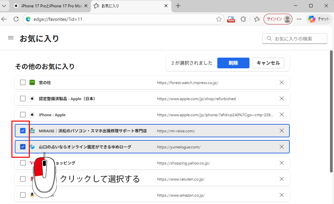Star this page in the address bar
This screenshot has height=204, width=334.
pyautogui.click(x=219, y=19)
